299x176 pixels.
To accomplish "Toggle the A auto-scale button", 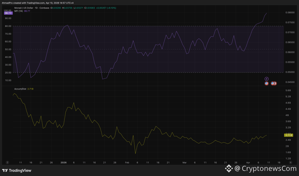I will [291, 163].
